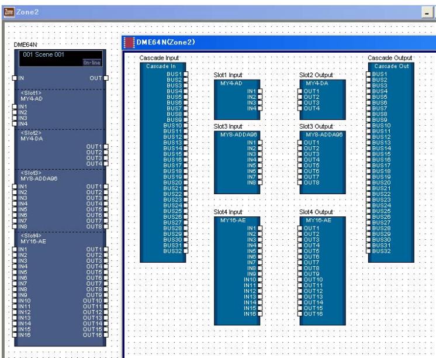Click the IN port of DME64N block

15,78
